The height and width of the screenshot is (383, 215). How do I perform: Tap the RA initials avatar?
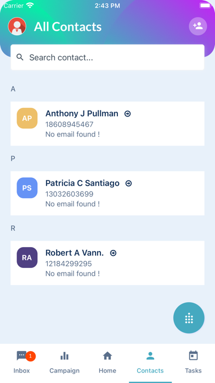[x=27, y=258]
